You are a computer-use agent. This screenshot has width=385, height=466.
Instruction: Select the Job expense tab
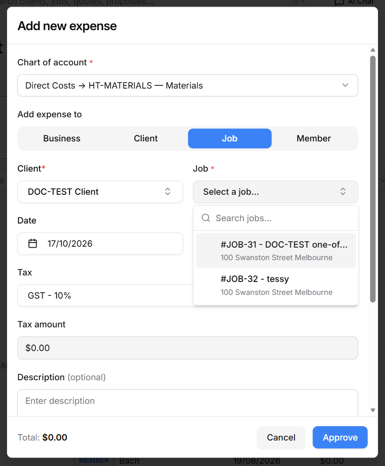tap(230, 139)
